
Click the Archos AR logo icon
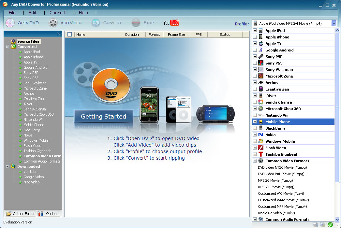261,83
